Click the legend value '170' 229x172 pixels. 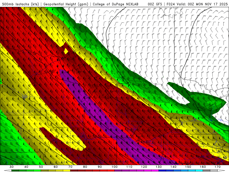point(218,167)
